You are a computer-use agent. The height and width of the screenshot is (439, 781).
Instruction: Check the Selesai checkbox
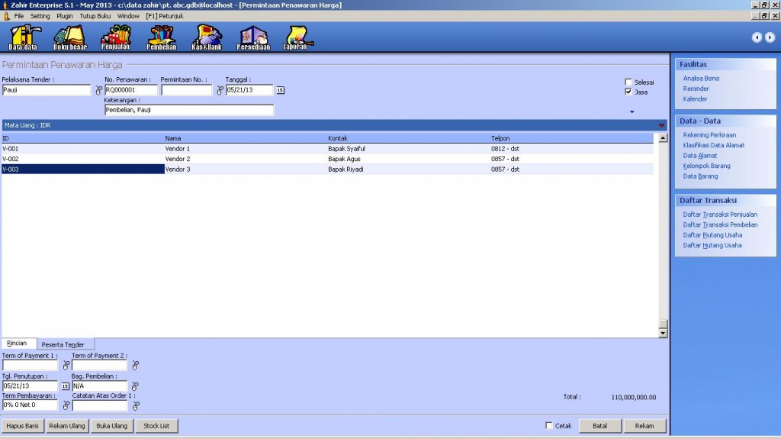628,82
